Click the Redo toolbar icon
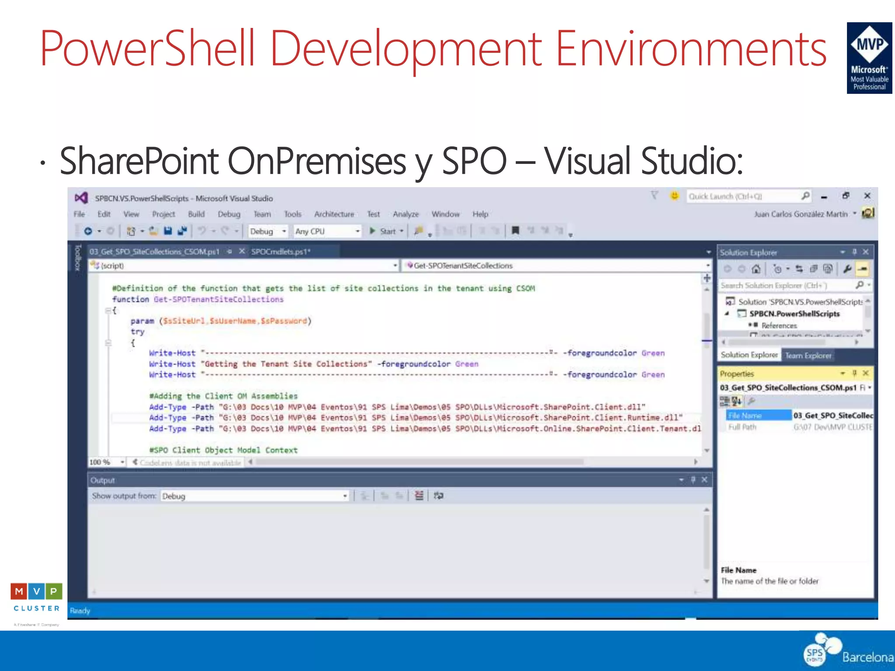This screenshot has width=895, height=671. [x=225, y=231]
